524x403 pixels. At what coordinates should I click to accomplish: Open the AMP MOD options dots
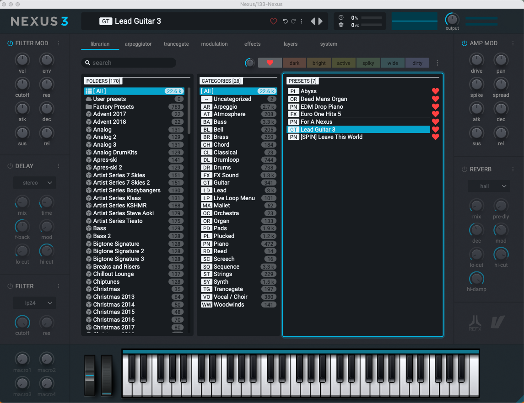[x=513, y=43]
